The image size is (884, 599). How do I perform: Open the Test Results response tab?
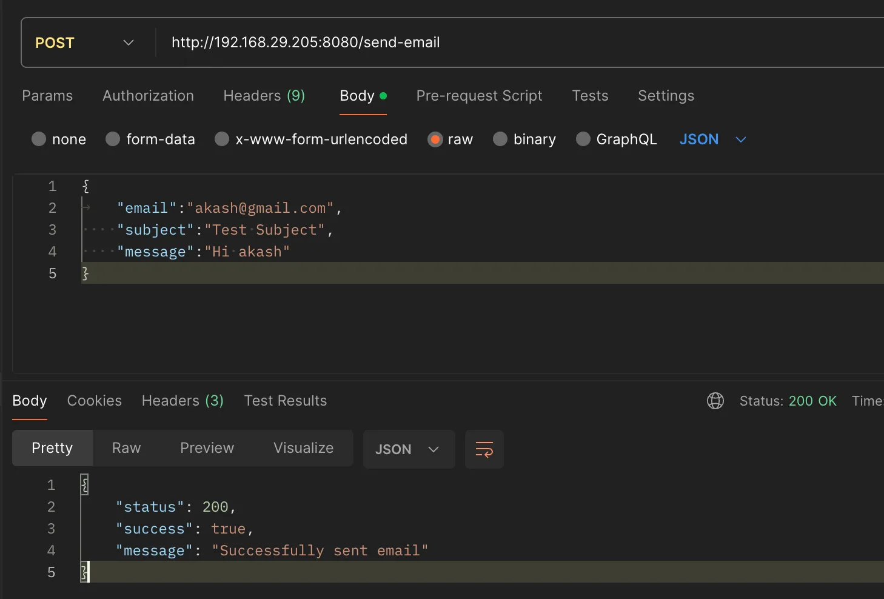tap(286, 401)
